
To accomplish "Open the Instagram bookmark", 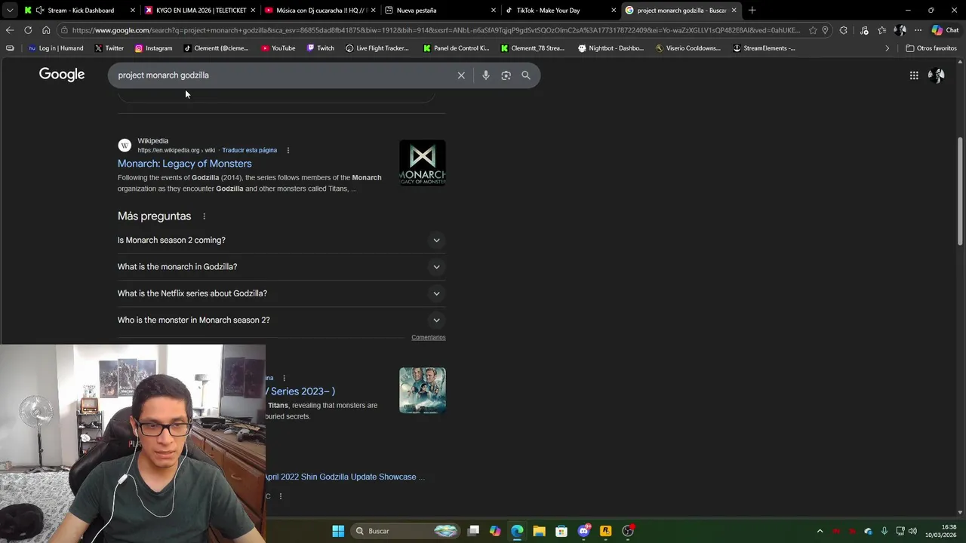I will 153,48.
